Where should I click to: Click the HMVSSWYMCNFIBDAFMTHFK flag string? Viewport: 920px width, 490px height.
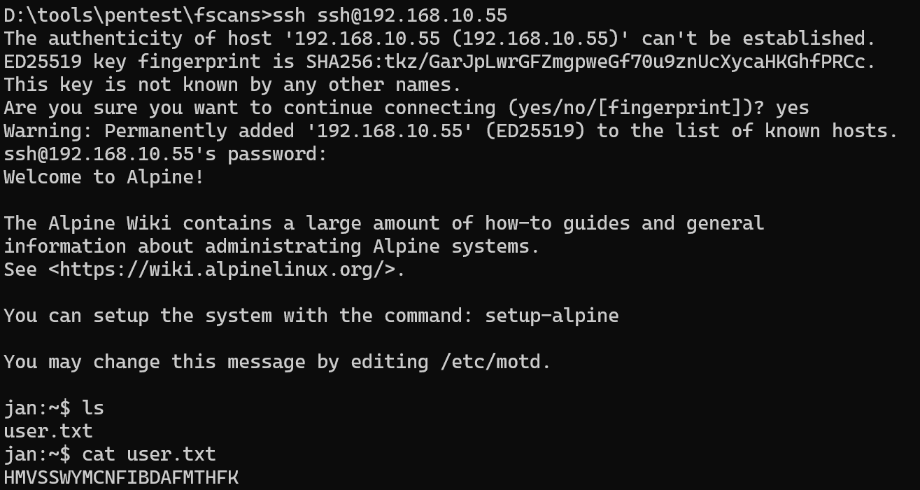(x=121, y=477)
